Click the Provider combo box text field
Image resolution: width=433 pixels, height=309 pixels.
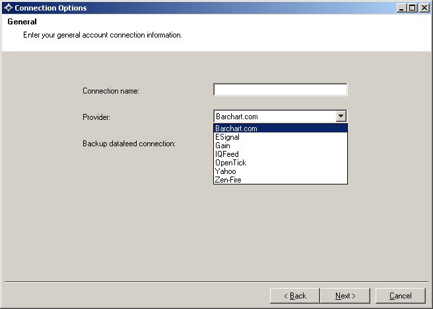pos(275,117)
